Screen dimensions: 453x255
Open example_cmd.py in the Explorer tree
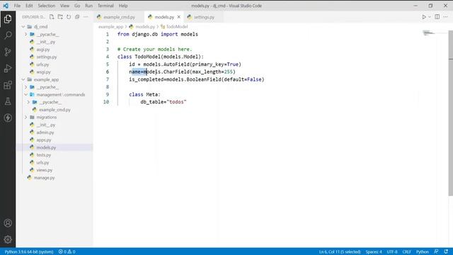[x=55, y=110]
